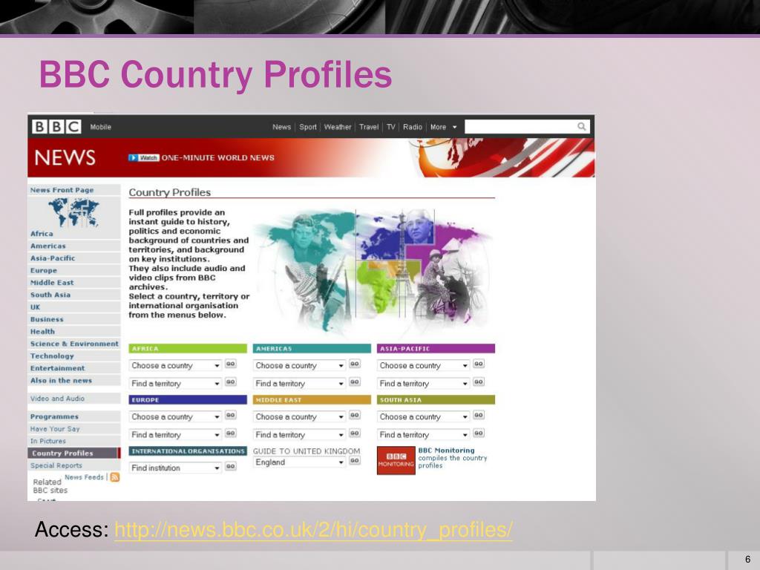Screen dimensions: 760x570
Task: Open In Pictures in the sidebar
Action: 74,441
